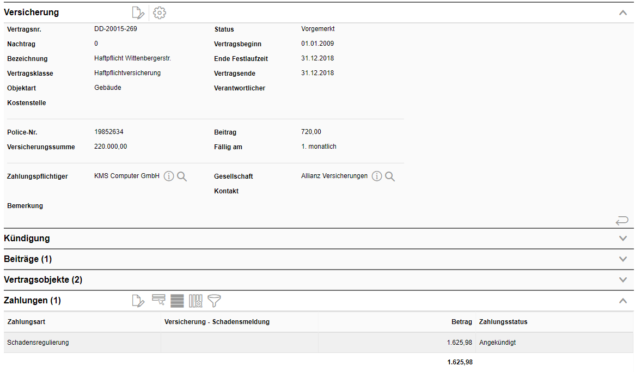Viewport: 635px width, 372px height.
Task: Expand the Kündigung section
Action: 623,239
